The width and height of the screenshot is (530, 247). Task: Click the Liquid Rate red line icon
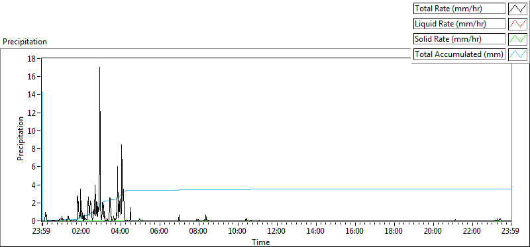click(518, 24)
